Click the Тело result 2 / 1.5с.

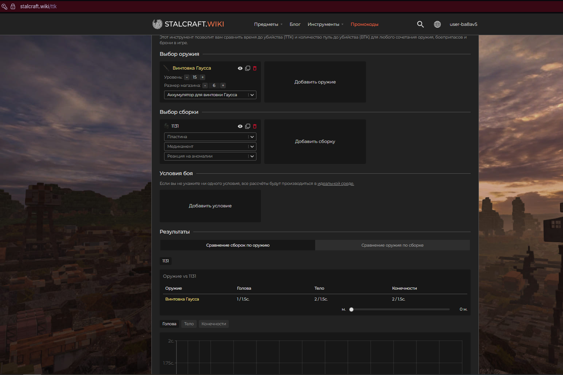click(x=321, y=299)
